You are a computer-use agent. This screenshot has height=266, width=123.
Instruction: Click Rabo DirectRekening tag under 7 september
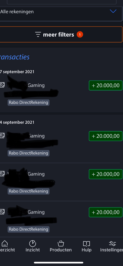click(x=28, y=102)
